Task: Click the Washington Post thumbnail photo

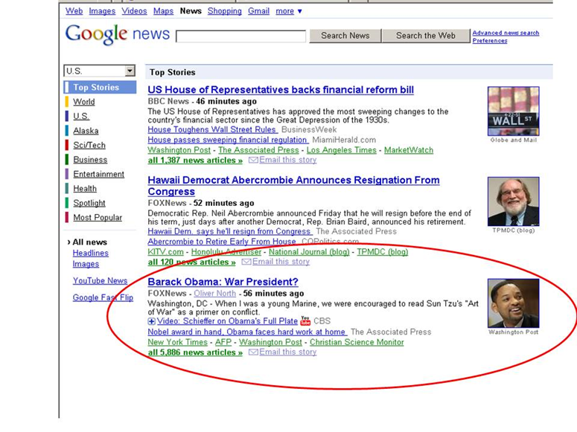Action: click(x=513, y=303)
